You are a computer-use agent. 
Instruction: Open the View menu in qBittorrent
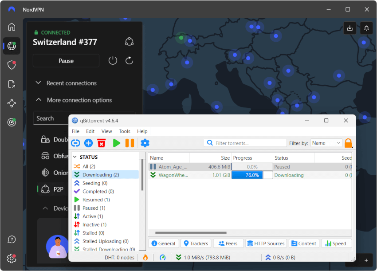[106, 131]
